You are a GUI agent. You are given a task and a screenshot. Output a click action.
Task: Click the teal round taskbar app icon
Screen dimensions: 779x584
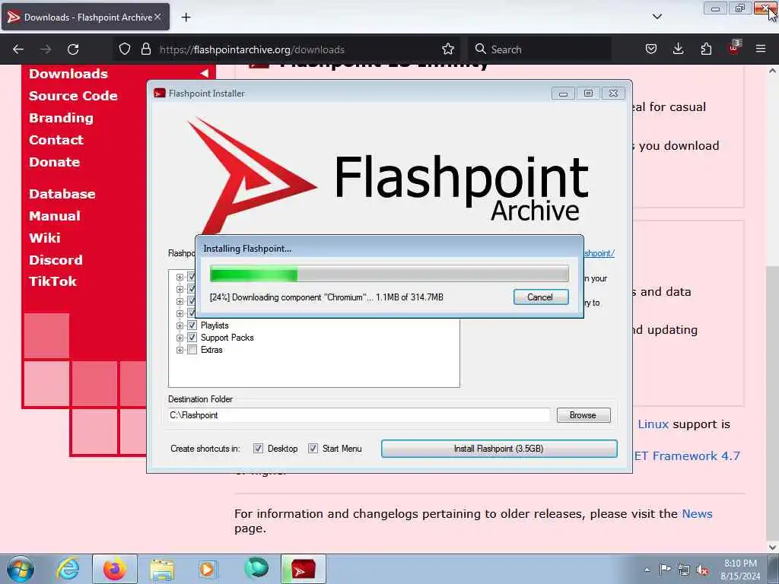(256, 568)
